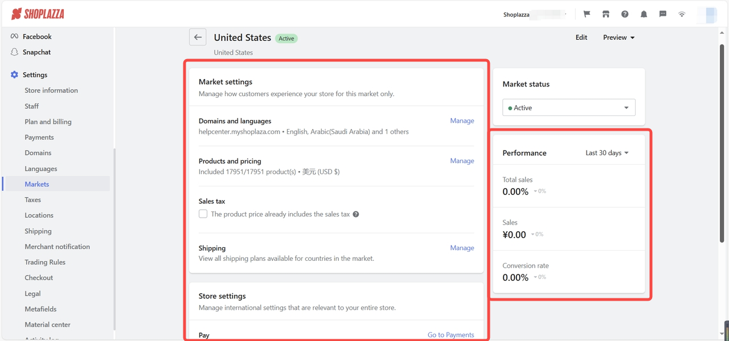The width and height of the screenshot is (729, 341).
Task: Enable product price includes sales tax
Action: tap(203, 214)
